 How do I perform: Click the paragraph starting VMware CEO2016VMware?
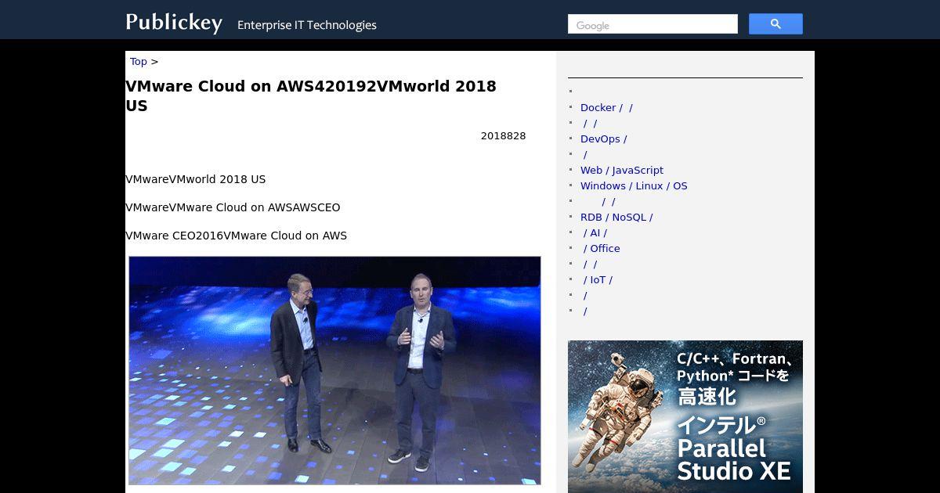(x=236, y=236)
